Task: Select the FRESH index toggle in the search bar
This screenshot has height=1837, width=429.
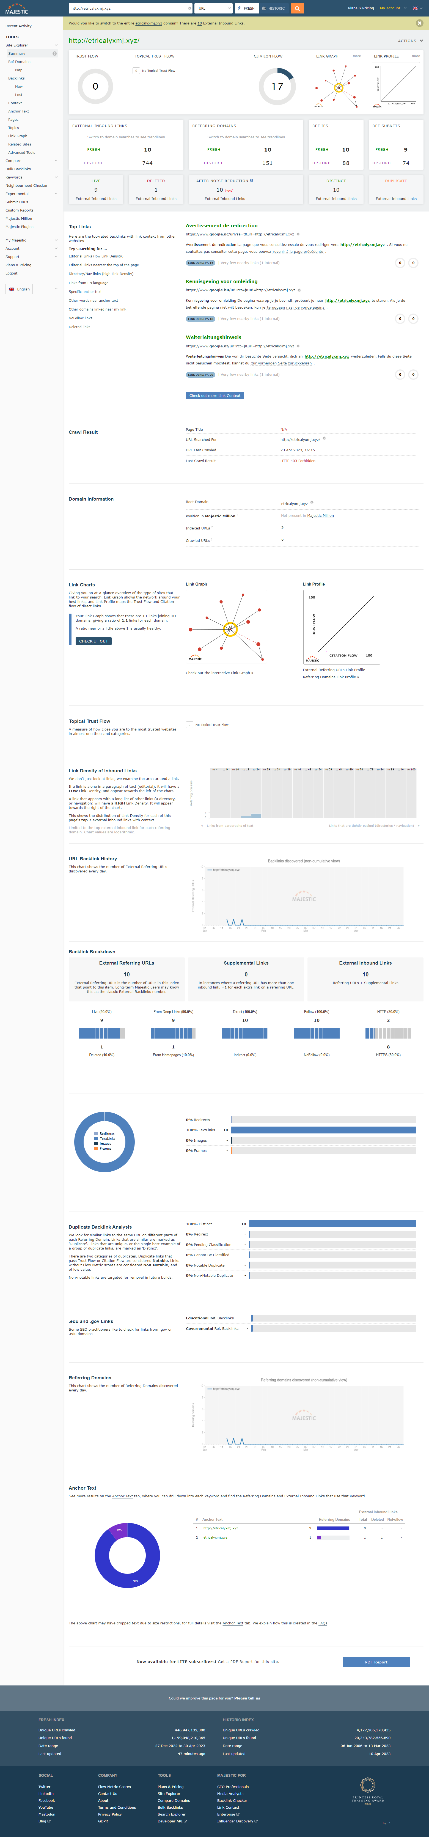Action: (247, 9)
